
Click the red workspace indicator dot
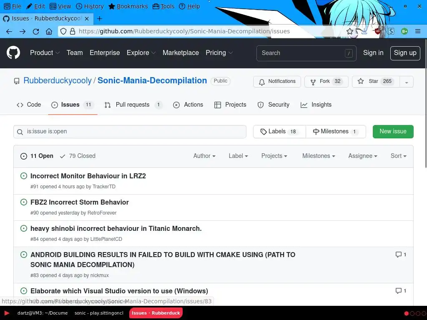407,313
